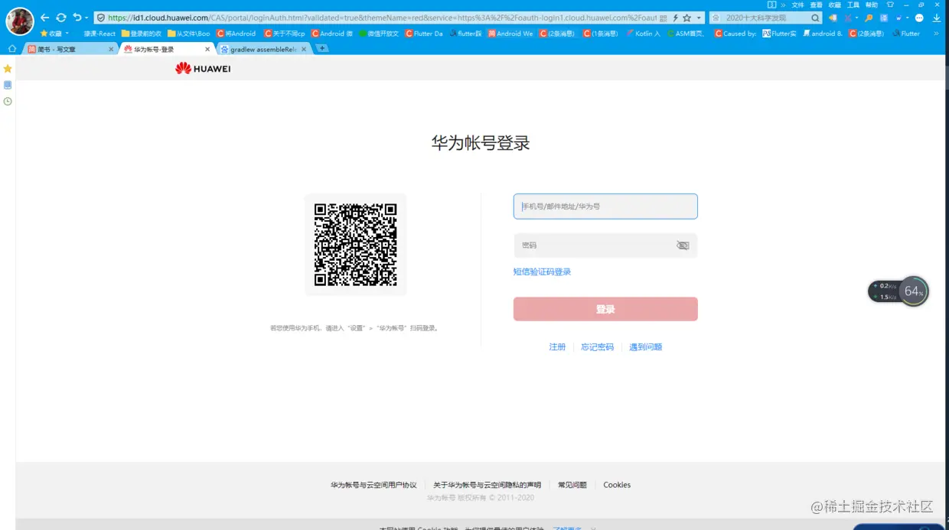Close the gradlew assembleRele tab

(x=304, y=49)
